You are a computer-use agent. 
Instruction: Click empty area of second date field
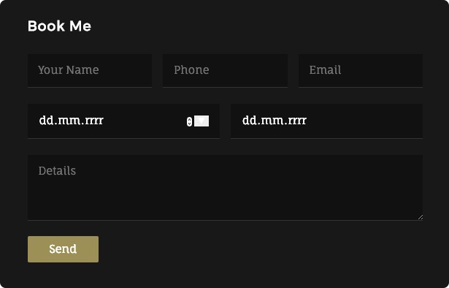point(364,121)
